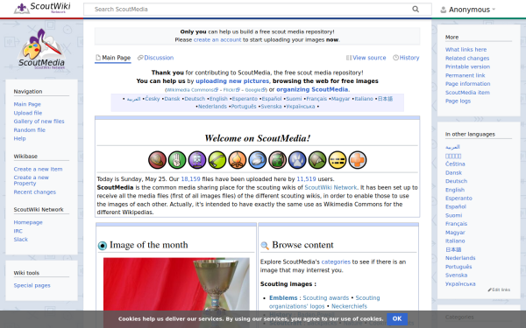Open the Flickr external link
The height and width of the screenshot is (328, 526).
231,90
